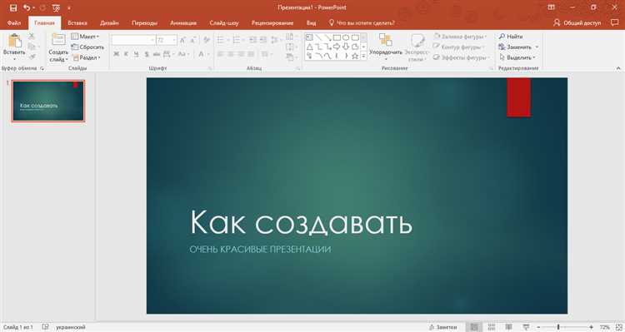Clear all formatting with the eraser A icon
Image resolution: width=625 pixels, height=332 pixels.
coord(207,40)
